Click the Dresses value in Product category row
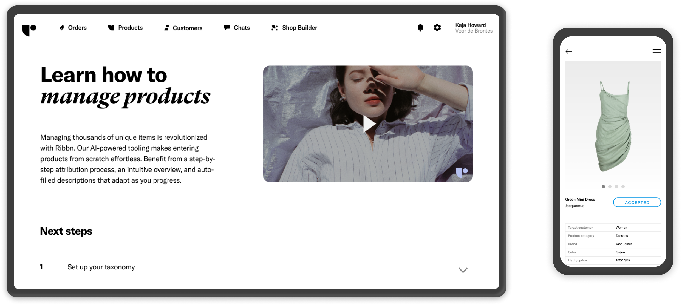This screenshot has width=682, height=305. pos(622,236)
